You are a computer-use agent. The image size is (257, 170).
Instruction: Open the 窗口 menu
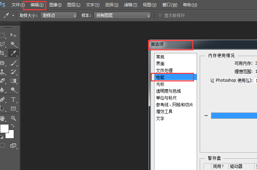coord(170,5)
